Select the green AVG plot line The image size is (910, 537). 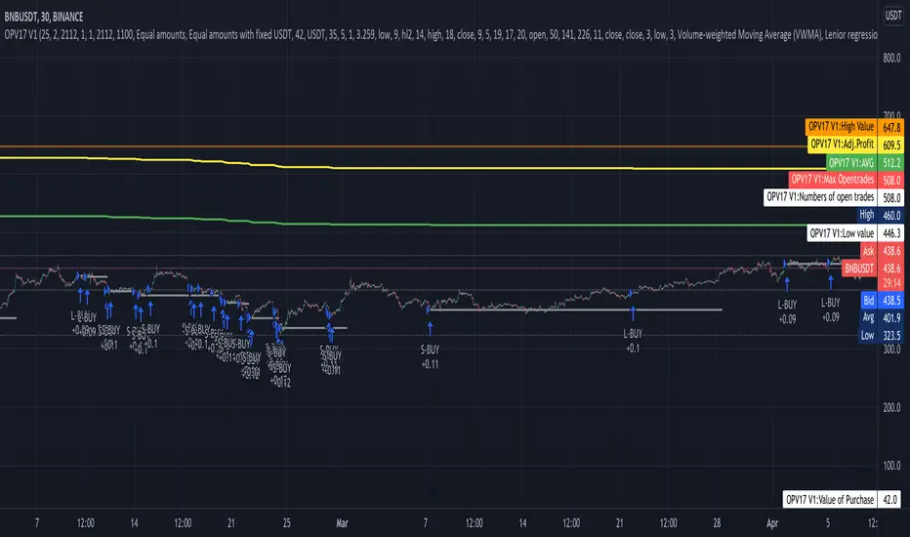[403, 224]
